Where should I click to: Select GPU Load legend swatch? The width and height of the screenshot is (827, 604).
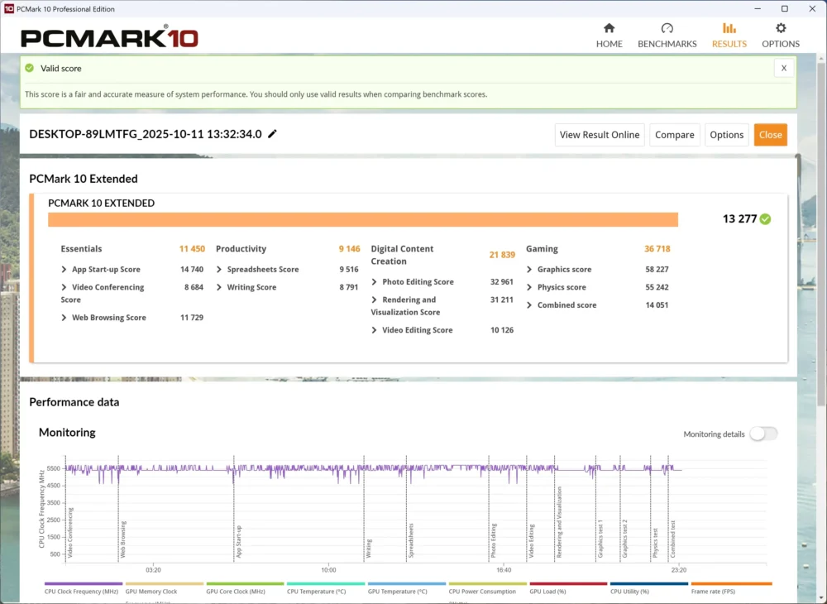(568, 583)
